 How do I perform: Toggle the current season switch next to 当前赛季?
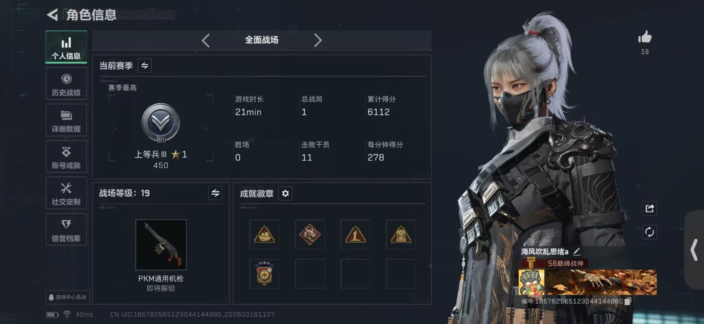[x=144, y=66]
